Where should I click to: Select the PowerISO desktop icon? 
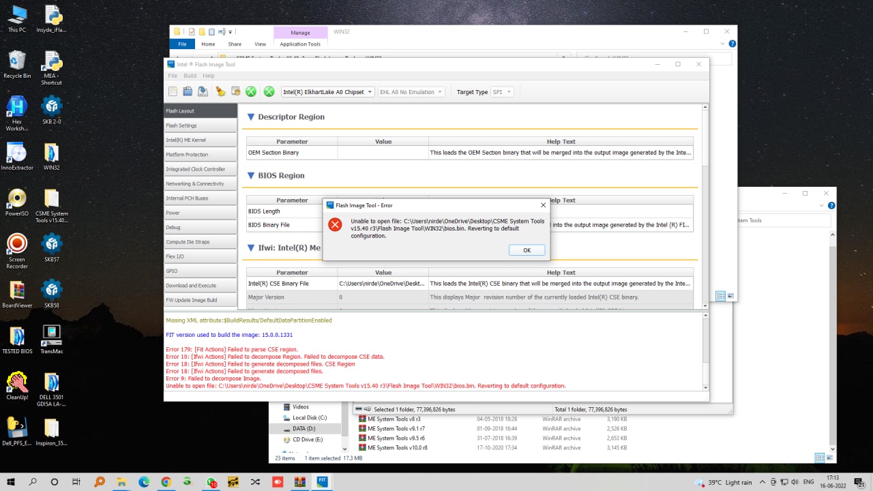17,203
